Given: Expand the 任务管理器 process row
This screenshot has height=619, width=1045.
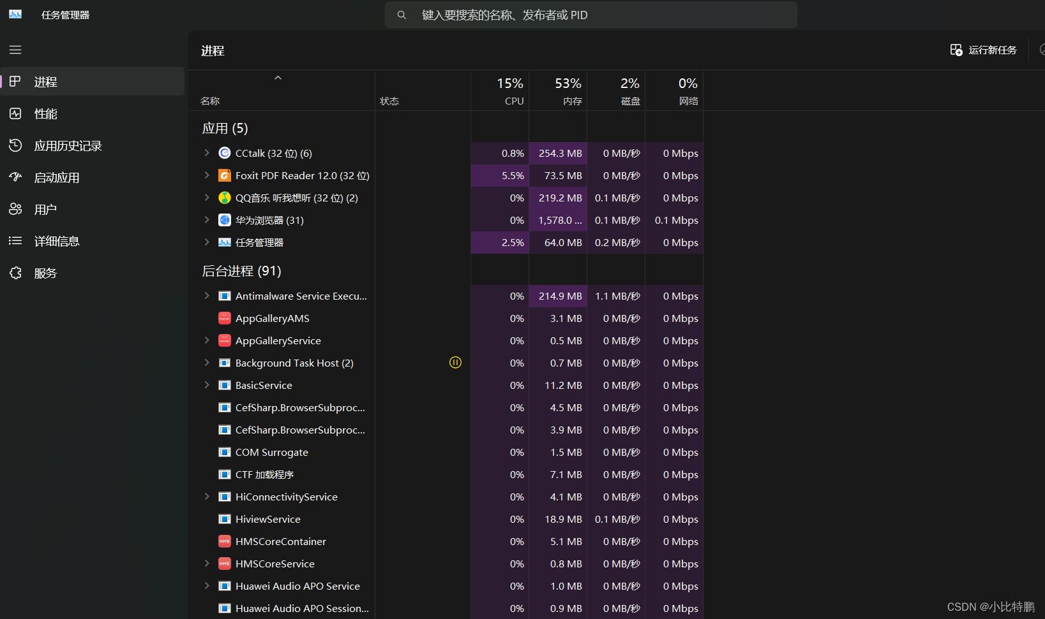Looking at the screenshot, I should [207, 242].
